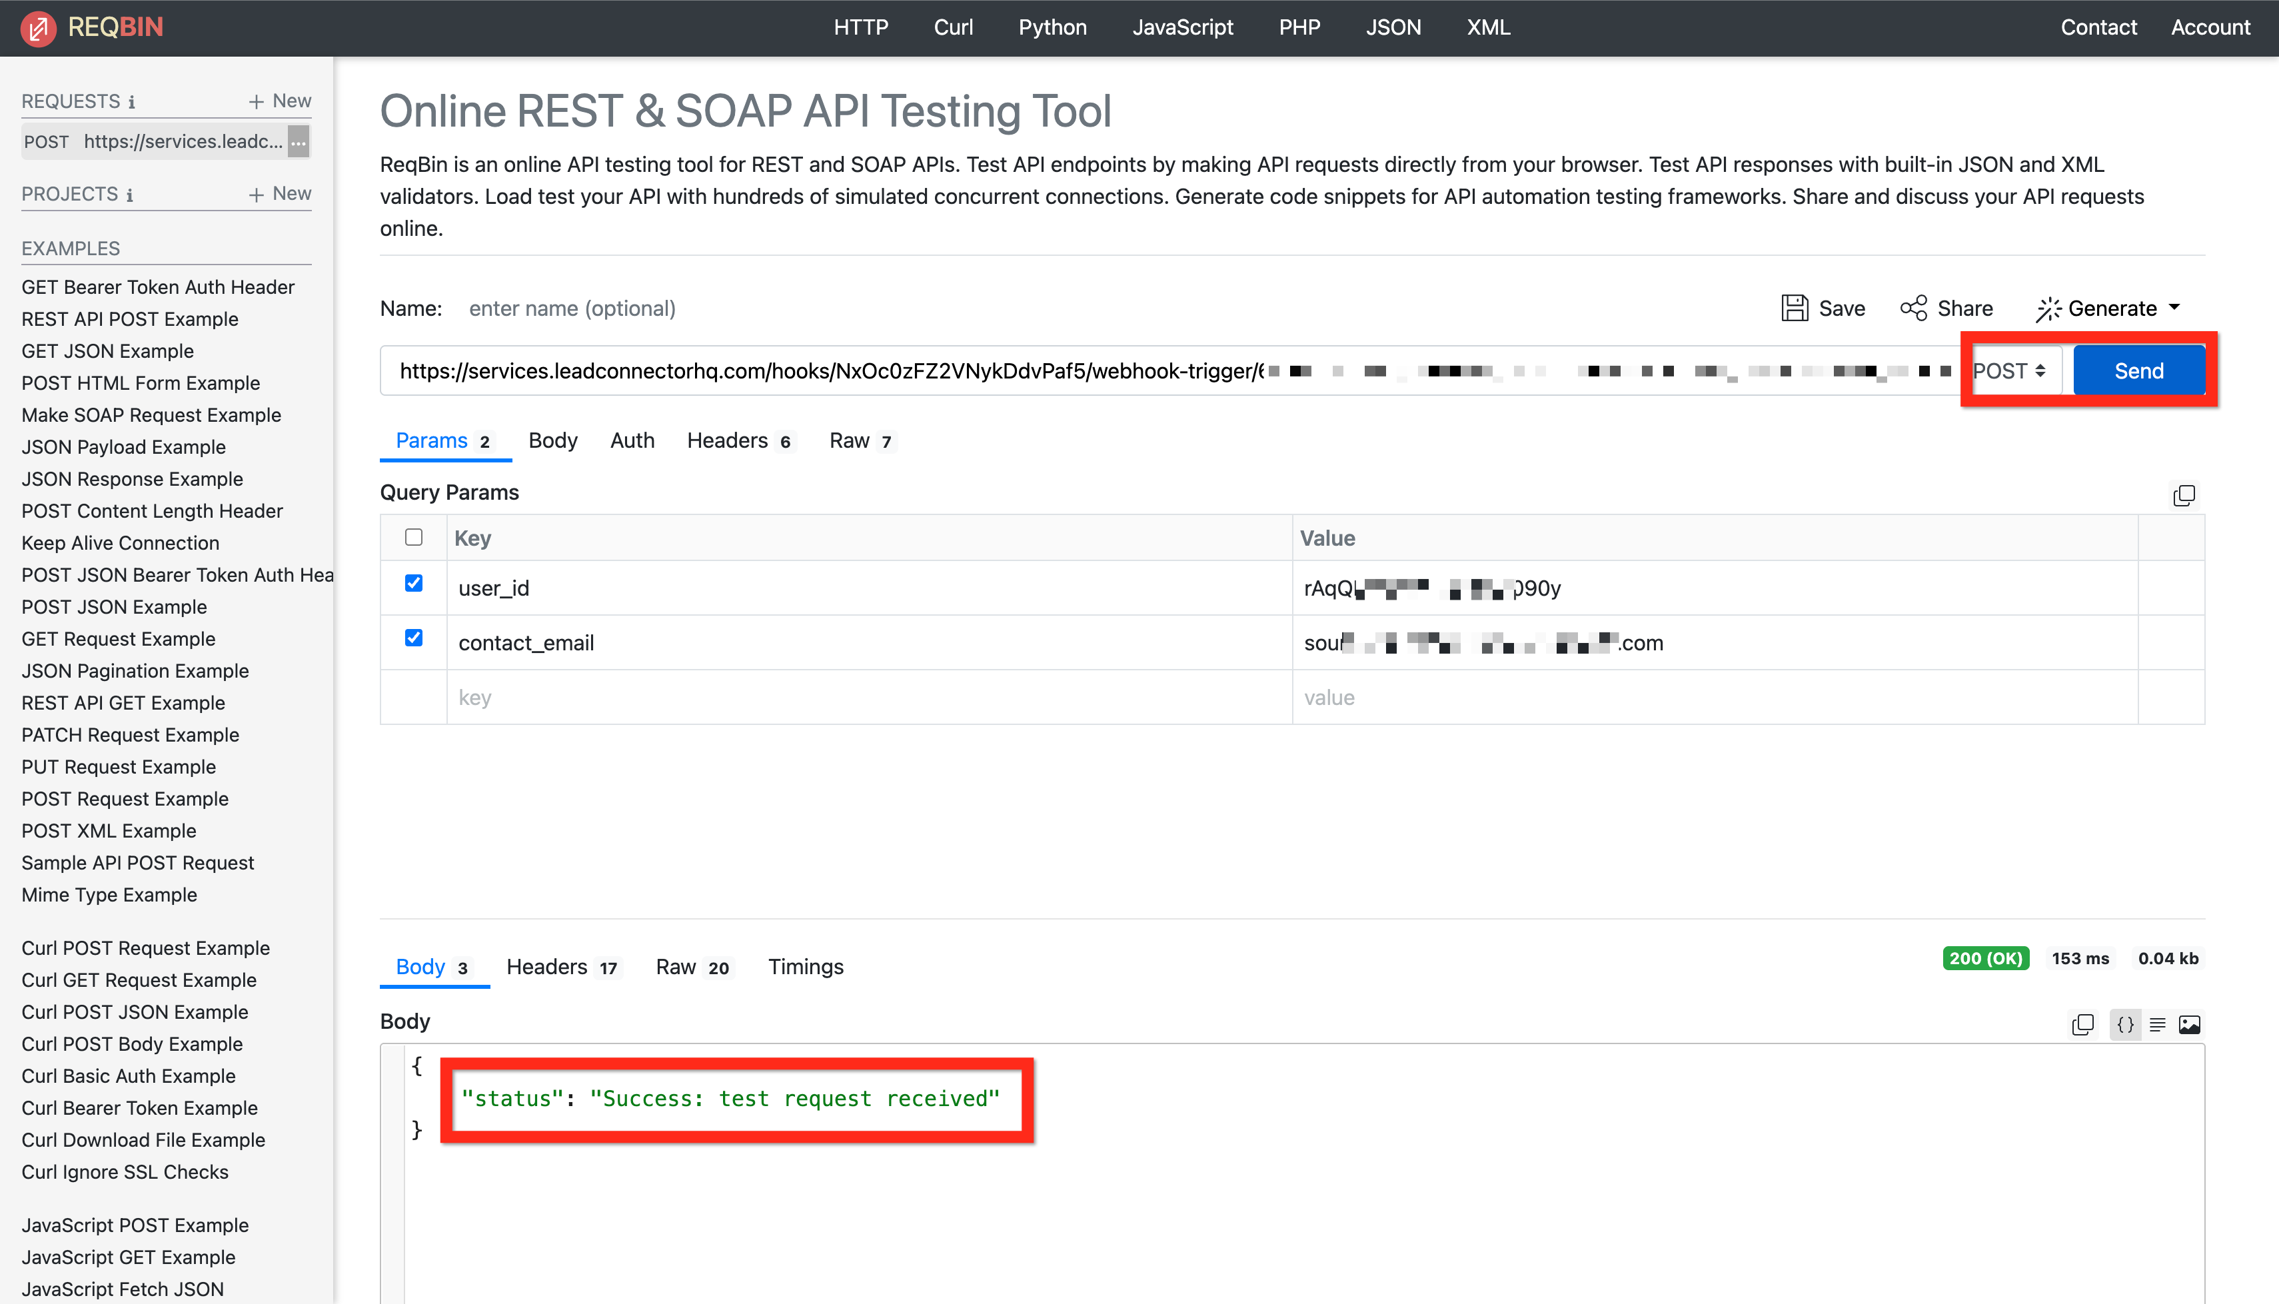Screen dimensions: 2279x1304
Task: Click the Save floppy disk icon
Action: pos(1794,308)
